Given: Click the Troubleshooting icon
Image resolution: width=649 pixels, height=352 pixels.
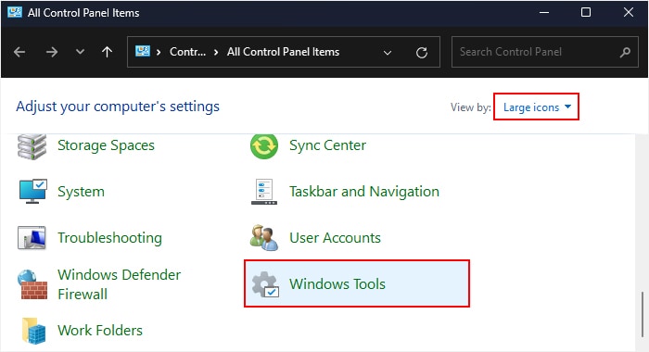Looking at the screenshot, I should (32, 238).
